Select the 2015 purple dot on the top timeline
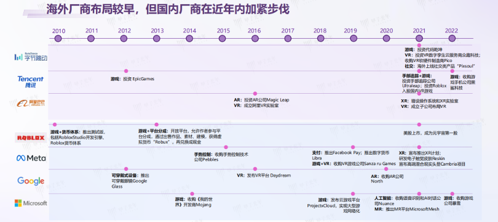Viewport: 498px width, 222px height. [x=223, y=38]
